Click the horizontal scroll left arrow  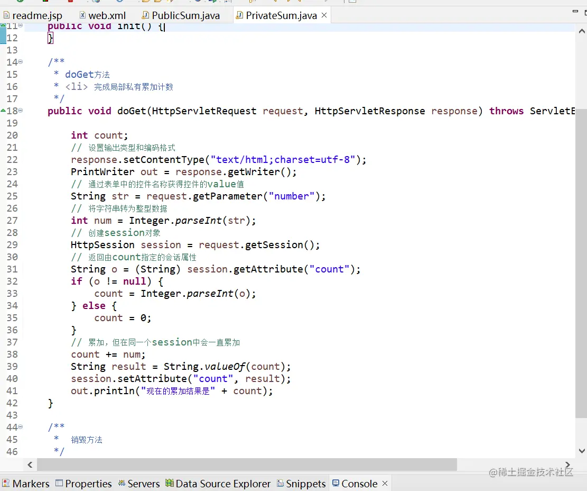pyautogui.click(x=30, y=465)
